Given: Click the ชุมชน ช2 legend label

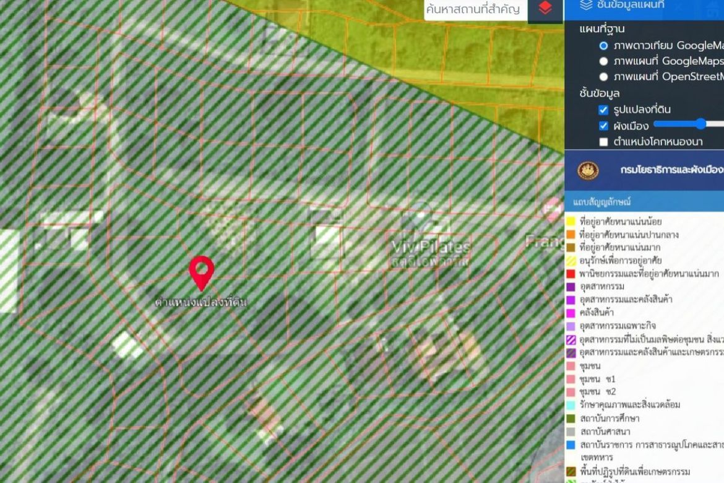Looking at the screenshot, I should pos(598,391).
